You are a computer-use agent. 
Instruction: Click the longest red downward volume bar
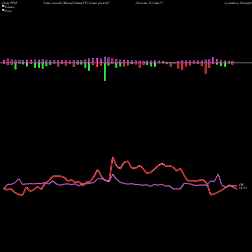206,68
